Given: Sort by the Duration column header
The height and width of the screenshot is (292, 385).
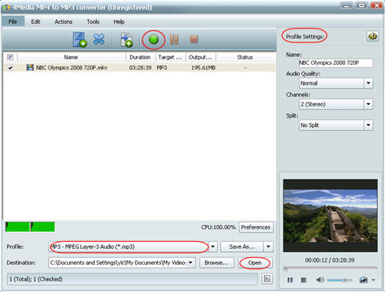Looking at the screenshot, I should point(140,57).
